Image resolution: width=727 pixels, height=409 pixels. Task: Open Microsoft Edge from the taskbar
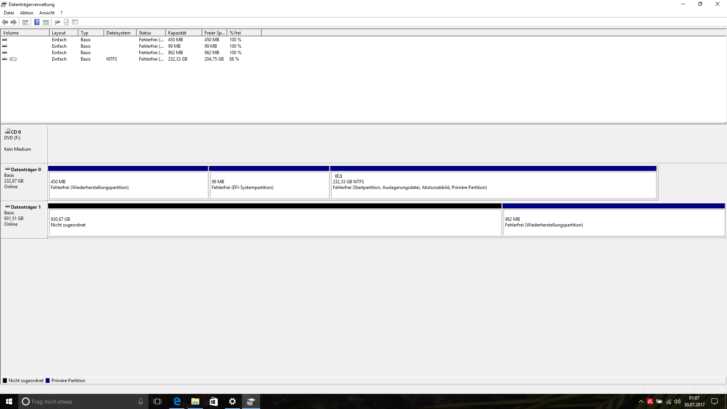point(177,401)
